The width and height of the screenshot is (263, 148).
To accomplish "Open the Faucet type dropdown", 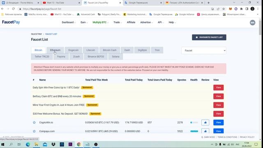I will coord(204,51).
